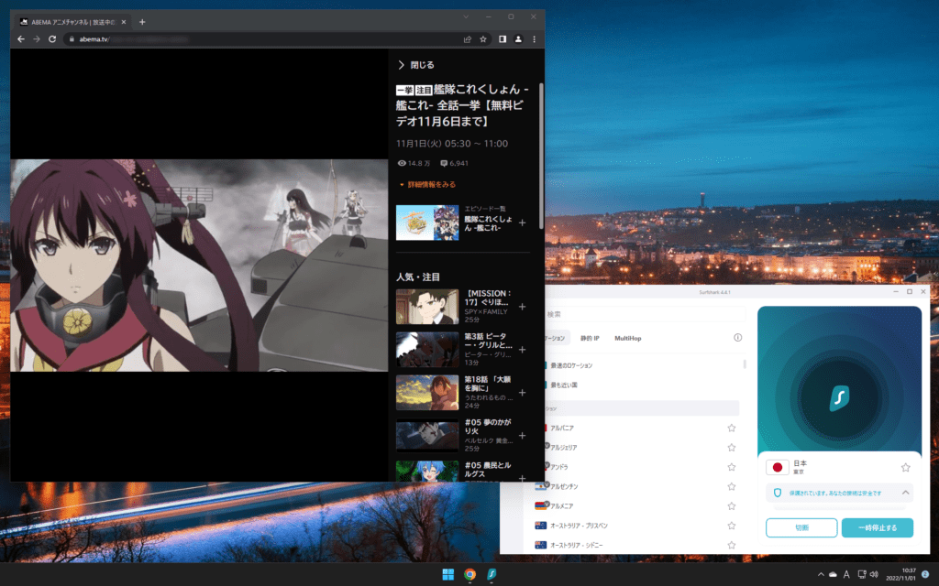Select 最速のロケーション in Surfshark

571,365
